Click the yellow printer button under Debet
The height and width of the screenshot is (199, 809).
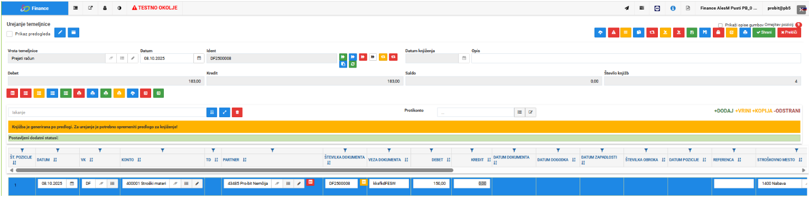click(x=119, y=93)
